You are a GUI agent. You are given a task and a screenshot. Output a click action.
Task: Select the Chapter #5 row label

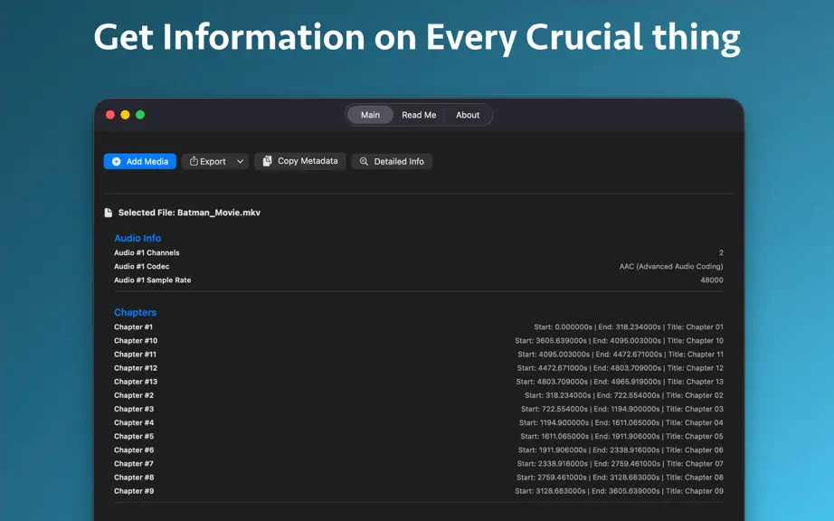pos(134,437)
